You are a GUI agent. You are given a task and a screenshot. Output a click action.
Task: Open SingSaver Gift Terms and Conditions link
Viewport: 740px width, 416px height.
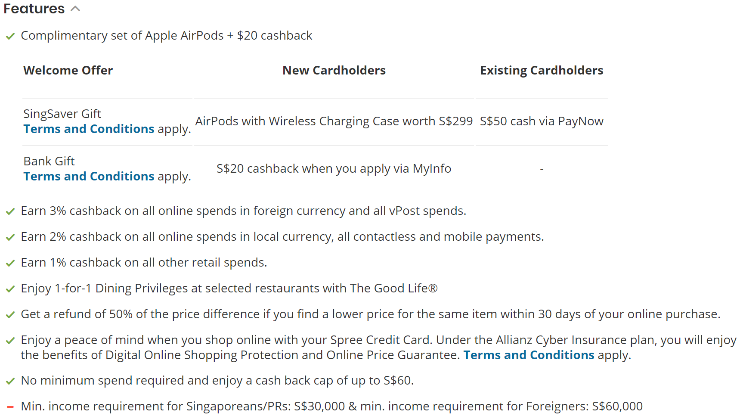pyautogui.click(x=89, y=129)
